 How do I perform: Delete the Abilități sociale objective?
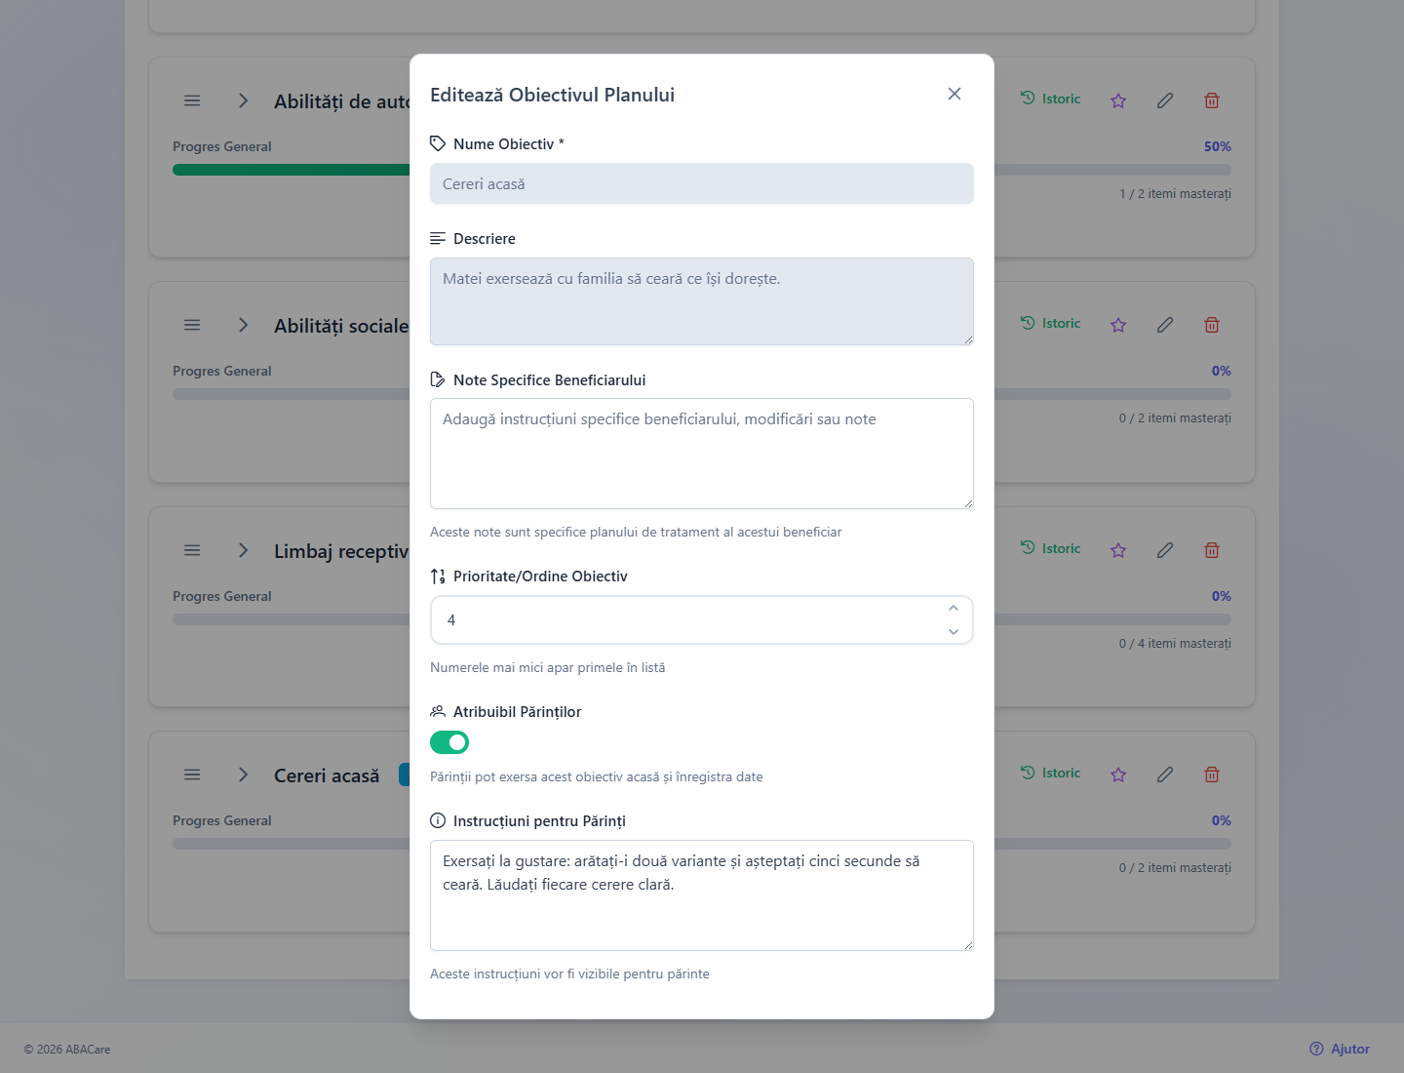[x=1212, y=325]
